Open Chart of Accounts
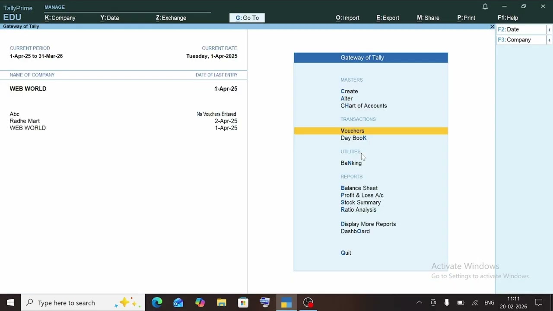This screenshot has height=311, width=553. pos(364,105)
